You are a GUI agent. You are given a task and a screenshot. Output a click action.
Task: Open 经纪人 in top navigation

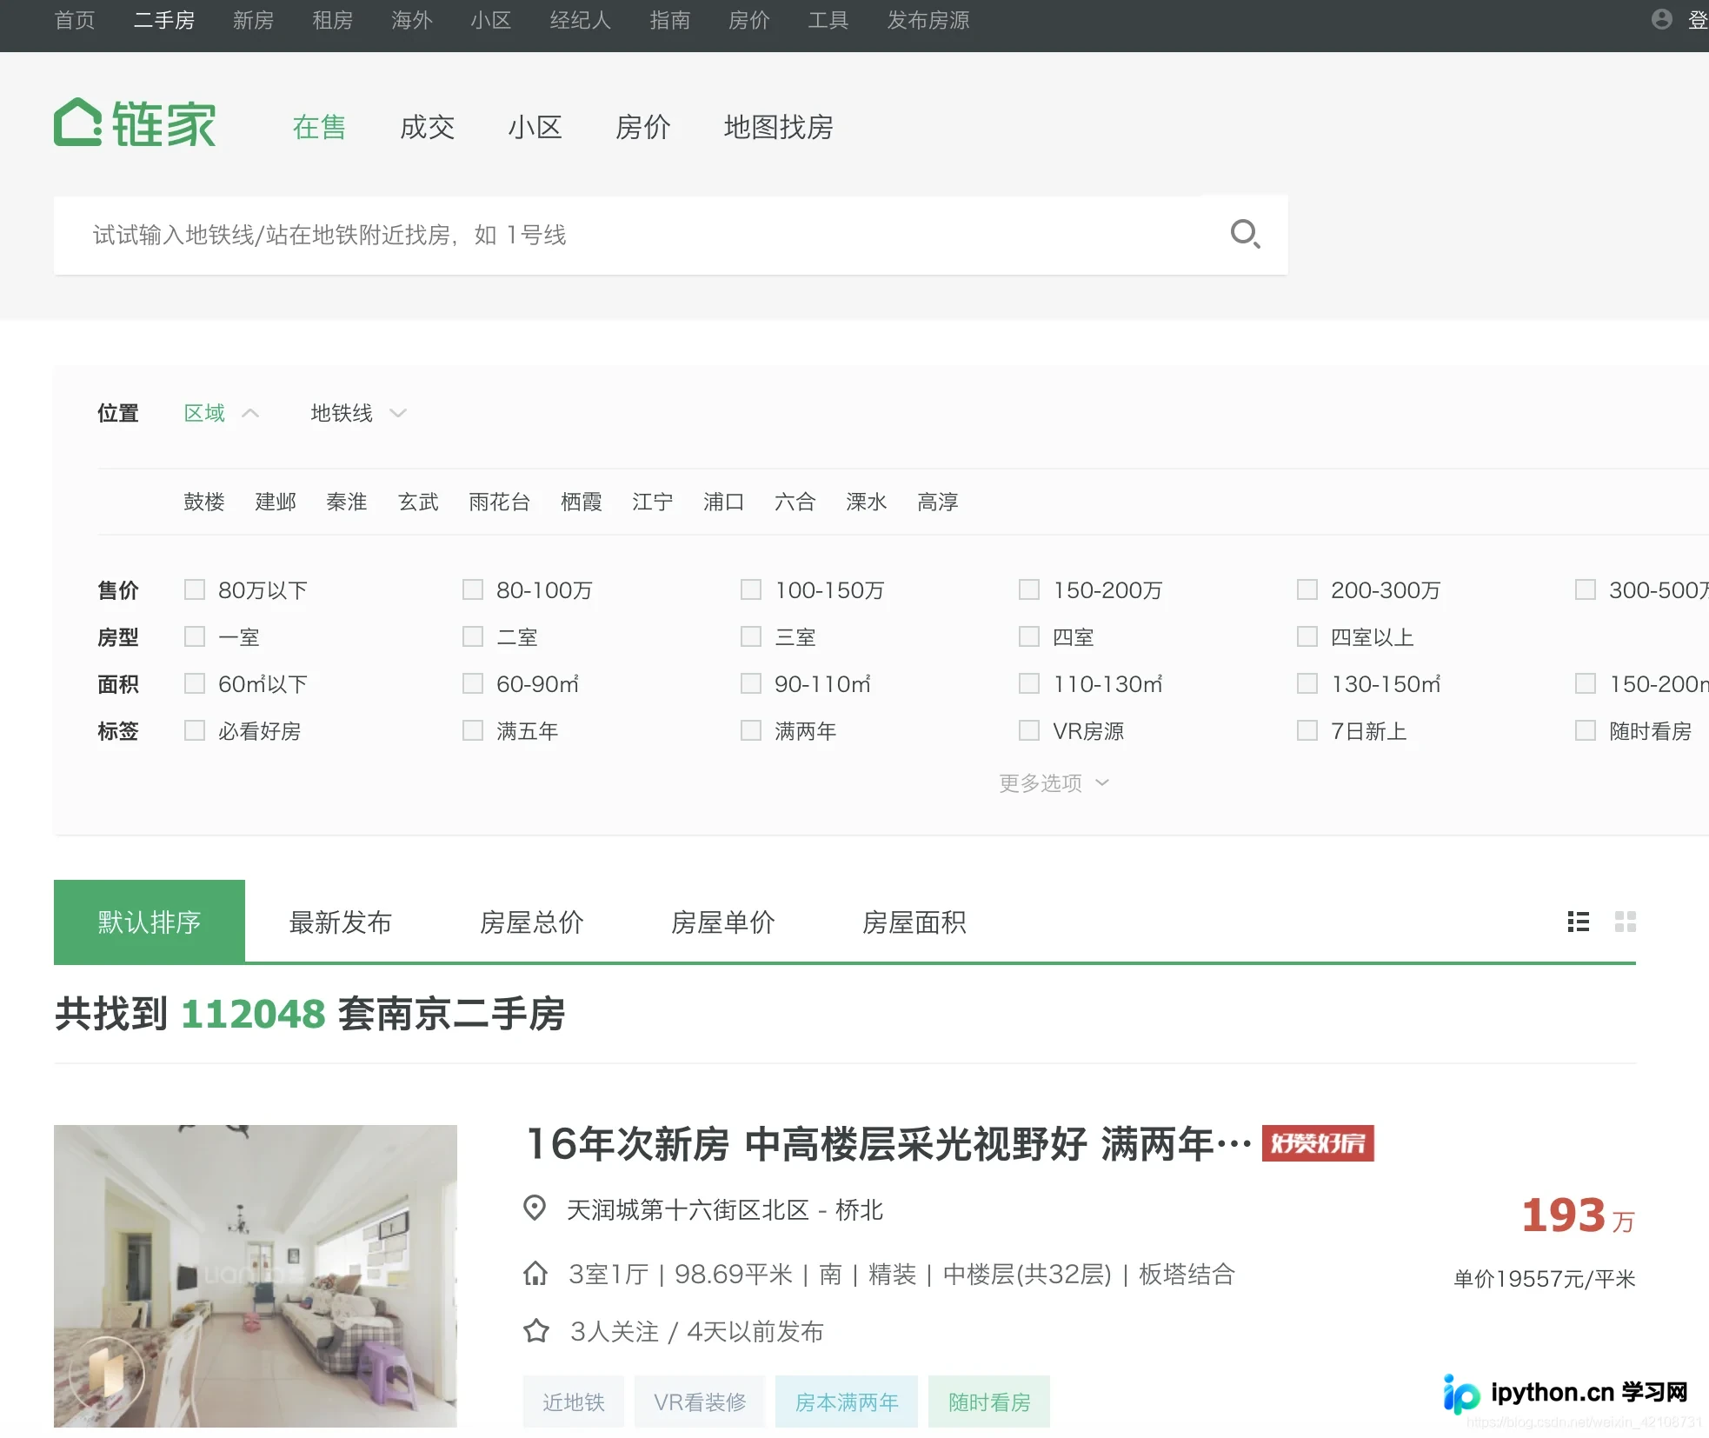tap(581, 20)
